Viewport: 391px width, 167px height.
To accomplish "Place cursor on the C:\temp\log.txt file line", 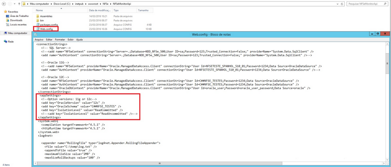I will tap(71, 146).
